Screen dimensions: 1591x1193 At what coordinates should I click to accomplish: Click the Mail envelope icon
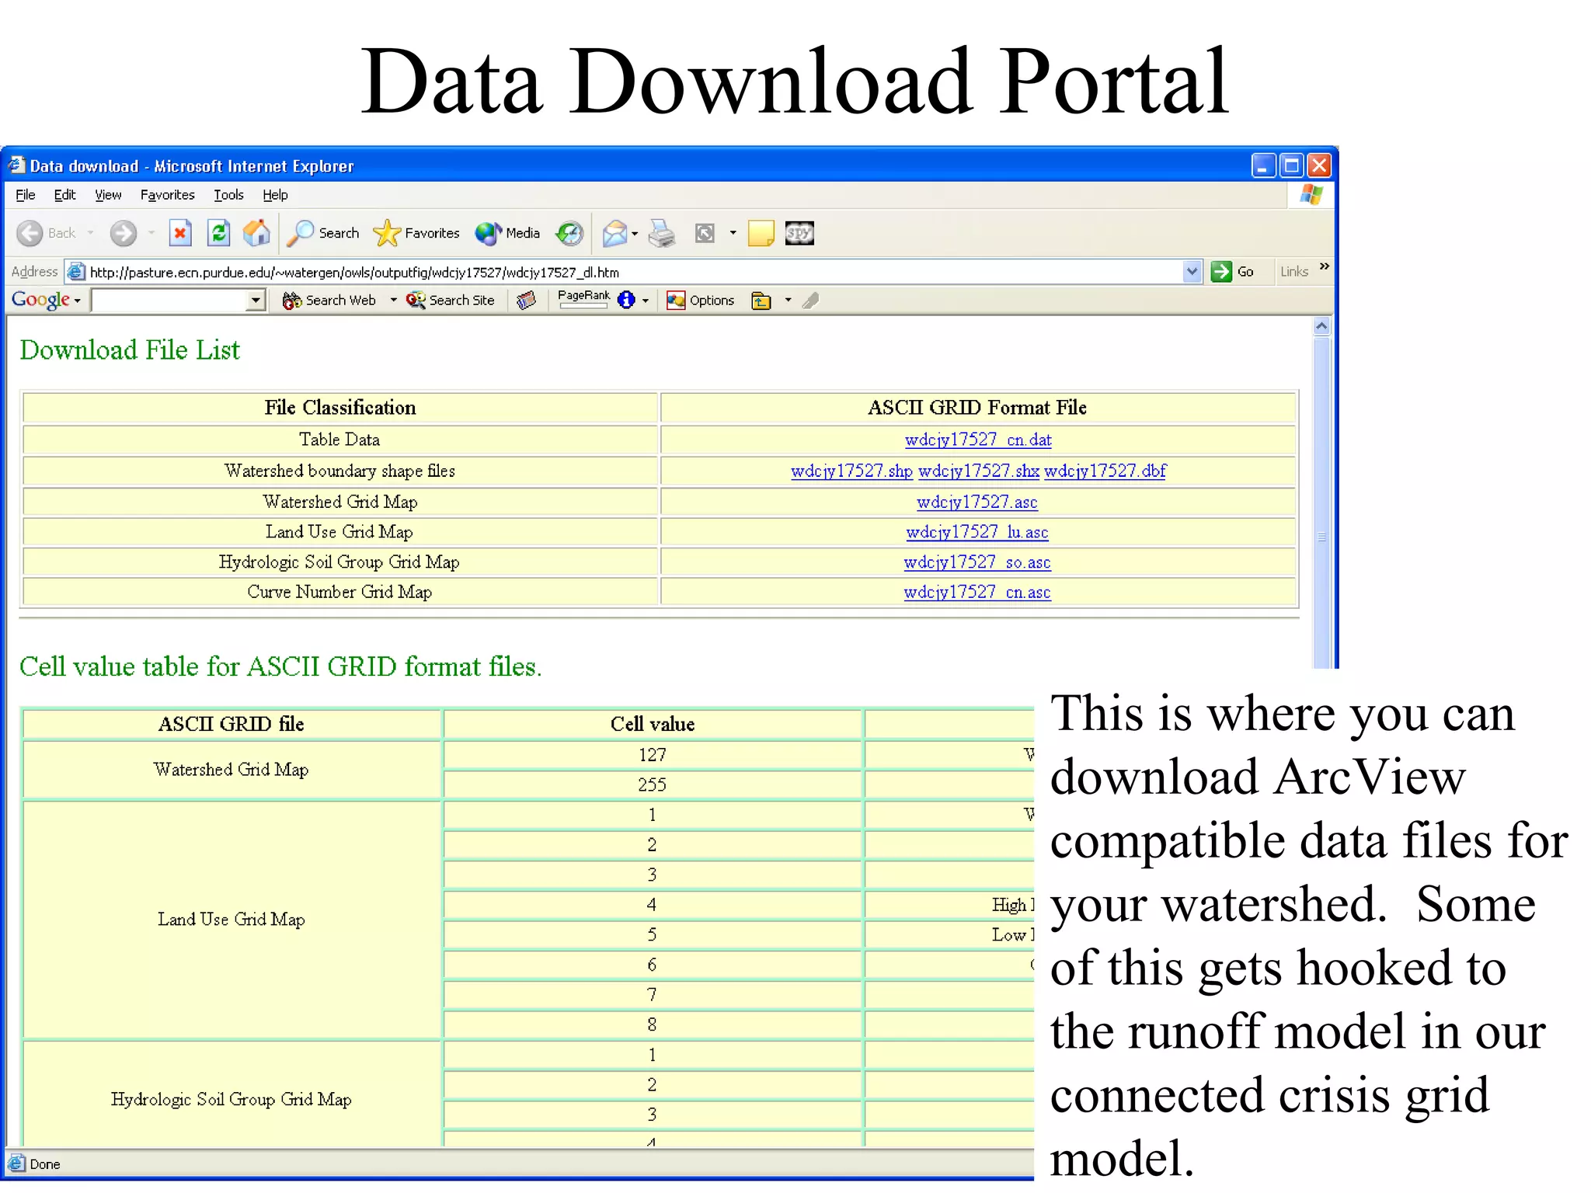614,233
